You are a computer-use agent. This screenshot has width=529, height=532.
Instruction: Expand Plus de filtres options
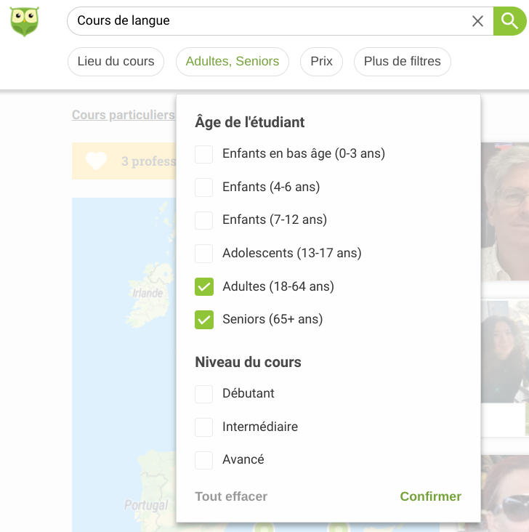[x=402, y=62]
